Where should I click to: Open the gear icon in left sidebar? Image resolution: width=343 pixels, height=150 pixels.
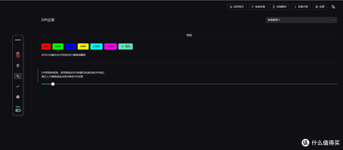click(x=18, y=97)
